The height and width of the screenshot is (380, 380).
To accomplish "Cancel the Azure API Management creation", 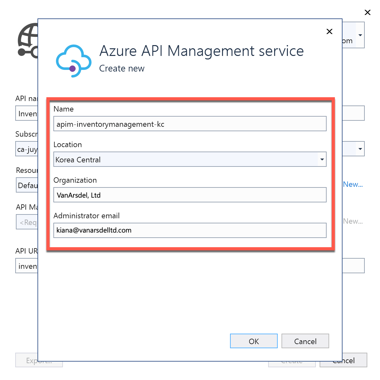I will point(305,341).
